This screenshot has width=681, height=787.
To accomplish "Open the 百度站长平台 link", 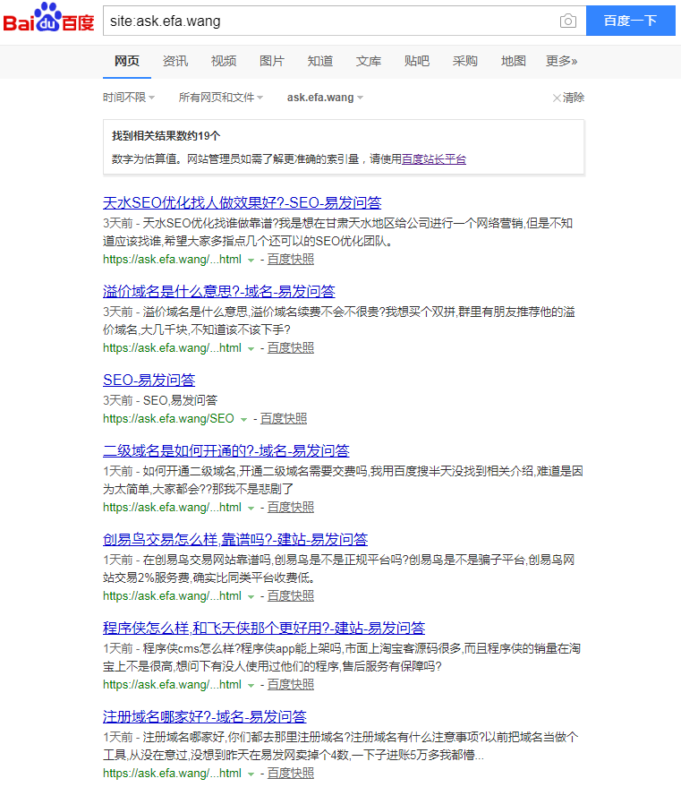I will pos(434,159).
